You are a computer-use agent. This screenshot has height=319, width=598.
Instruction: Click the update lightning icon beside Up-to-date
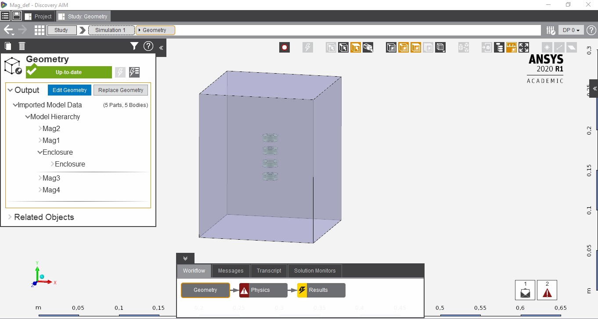pyautogui.click(x=120, y=72)
